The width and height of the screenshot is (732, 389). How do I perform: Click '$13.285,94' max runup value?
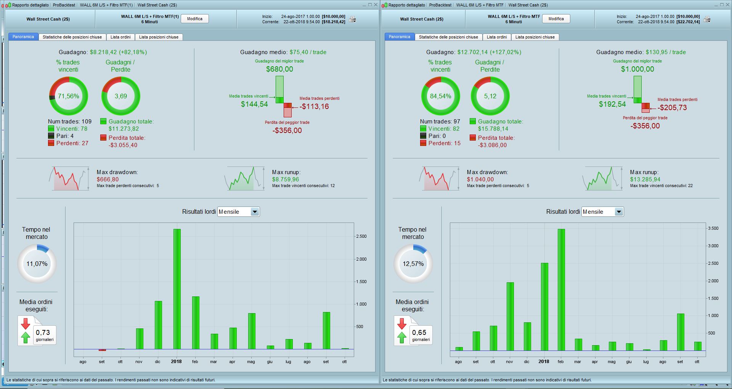click(x=645, y=179)
